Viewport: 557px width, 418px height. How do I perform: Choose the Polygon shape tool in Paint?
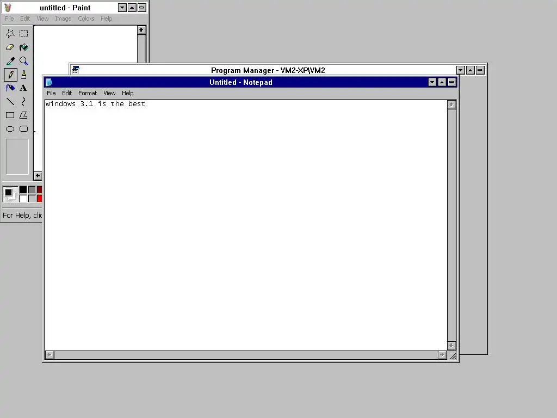(23, 115)
